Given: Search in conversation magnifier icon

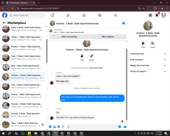Looking at the screenshot, I should coord(153,43).
